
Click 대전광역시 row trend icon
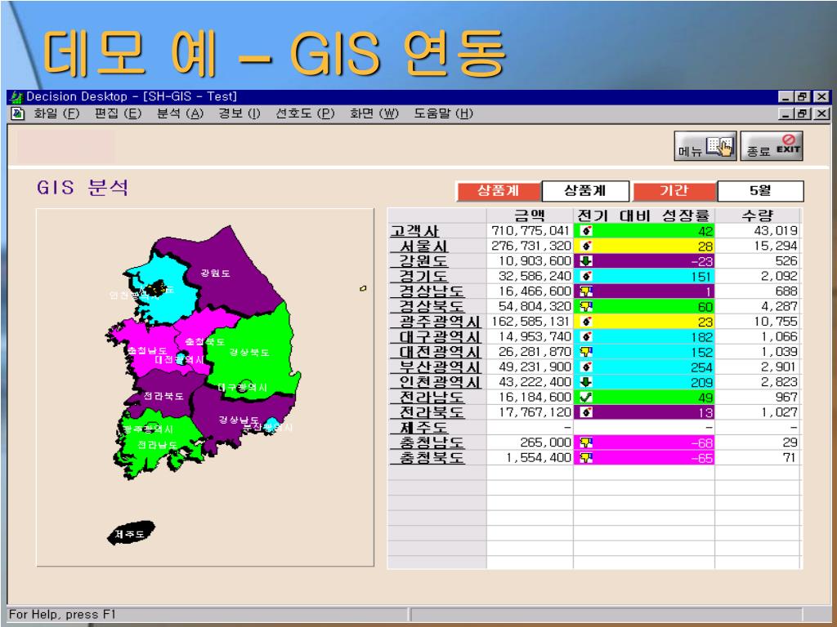pyautogui.click(x=586, y=352)
